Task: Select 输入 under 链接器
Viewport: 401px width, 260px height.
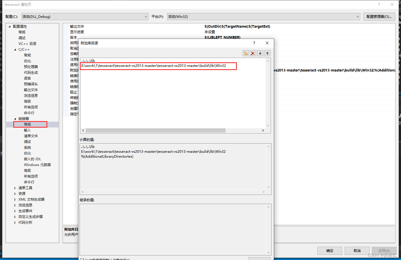Action: pos(27,130)
